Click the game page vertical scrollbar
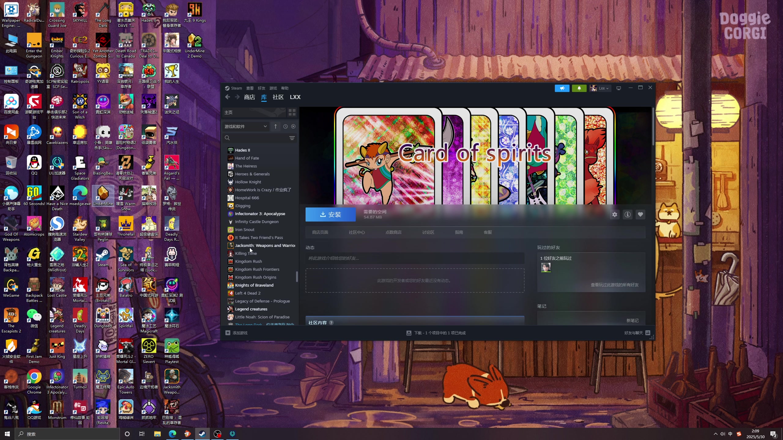The height and width of the screenshot is (440, 783). (x=653, y=127)
